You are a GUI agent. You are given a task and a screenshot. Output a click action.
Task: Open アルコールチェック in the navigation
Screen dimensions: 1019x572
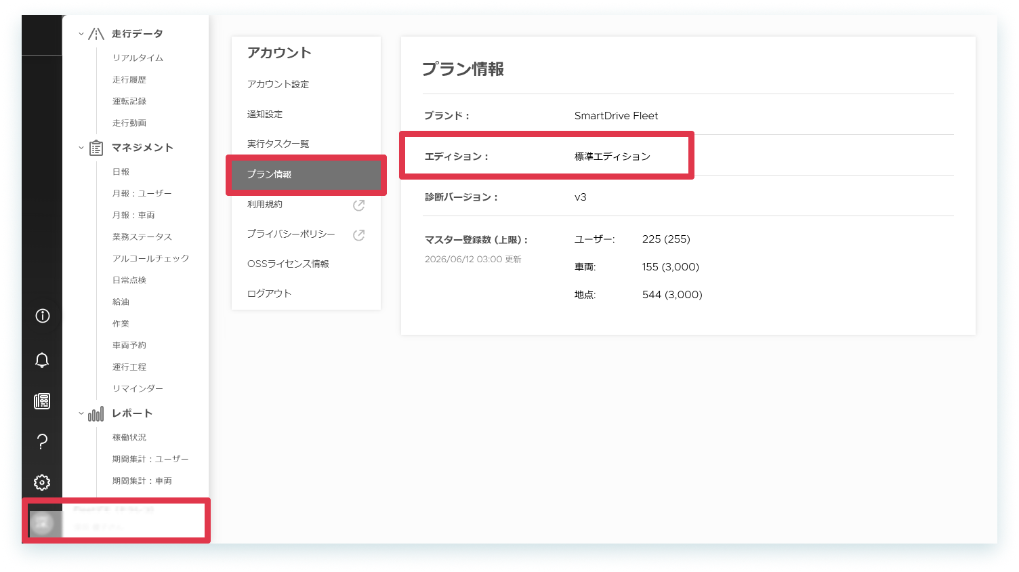coord(151,259)
